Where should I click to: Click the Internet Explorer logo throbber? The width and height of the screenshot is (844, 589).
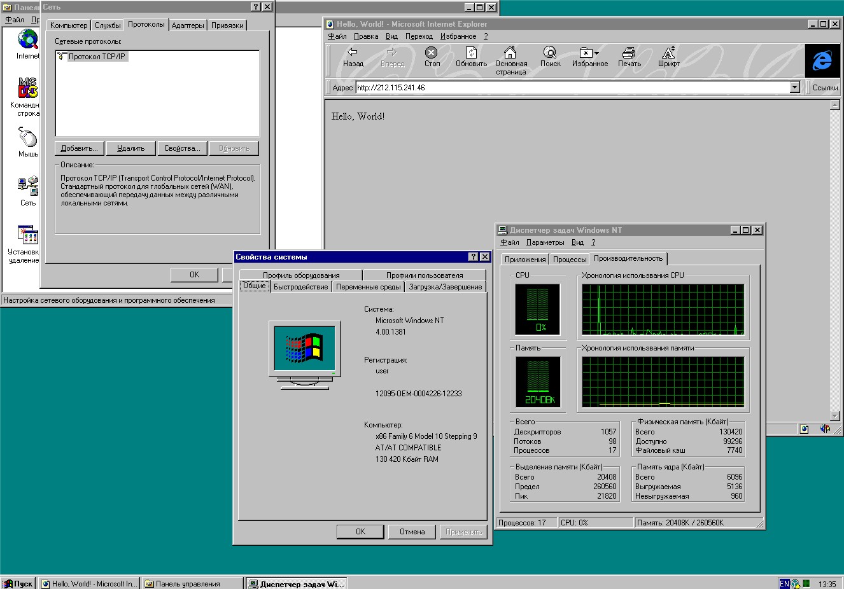tap(822, 60)
